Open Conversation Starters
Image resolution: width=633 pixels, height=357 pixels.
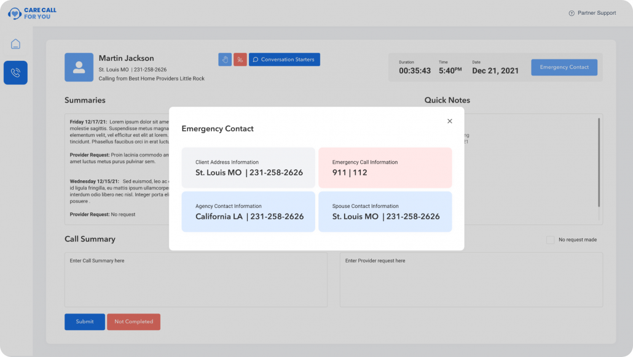click(284, 60)
